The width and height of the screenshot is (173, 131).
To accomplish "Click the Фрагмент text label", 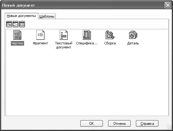I will pos(40,43).
